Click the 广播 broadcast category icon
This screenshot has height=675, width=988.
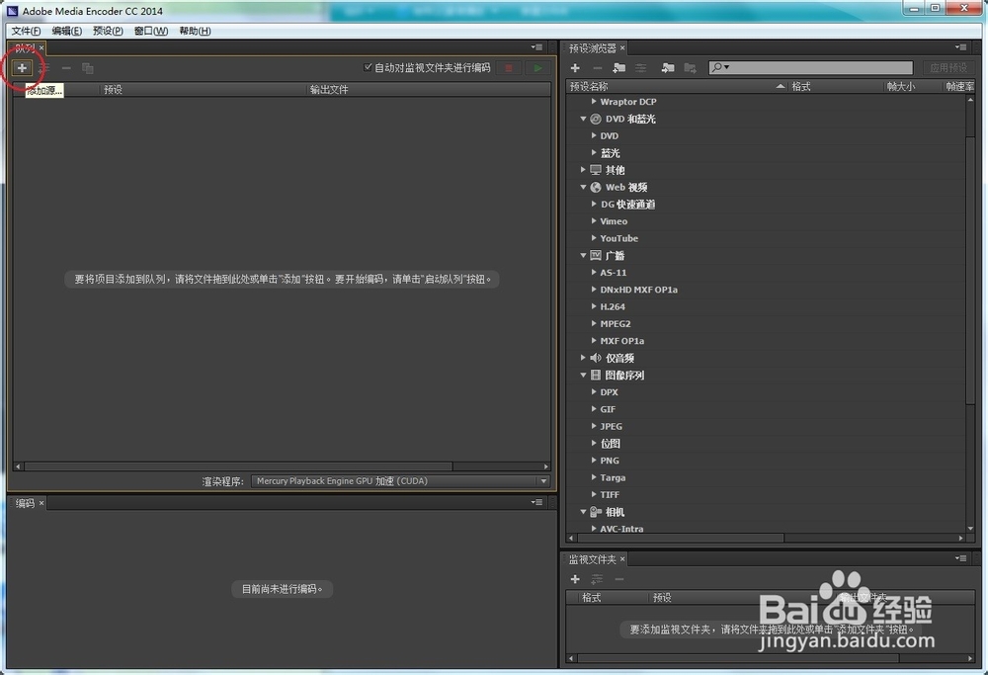coord(596,255)
